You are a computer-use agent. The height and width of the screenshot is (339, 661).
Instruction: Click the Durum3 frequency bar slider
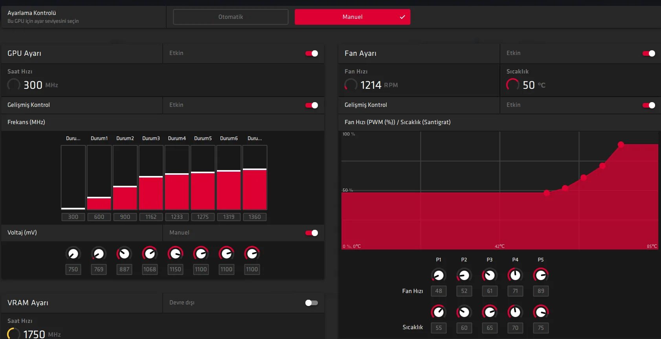tap(151, 178)
